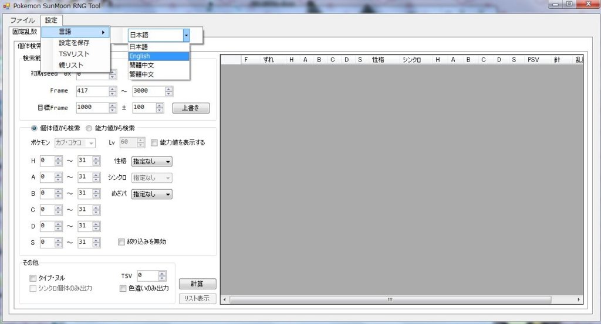Viewport: 601px width, 324px height.
Task: Maximize the RNG Tool window
Action: 569,4
